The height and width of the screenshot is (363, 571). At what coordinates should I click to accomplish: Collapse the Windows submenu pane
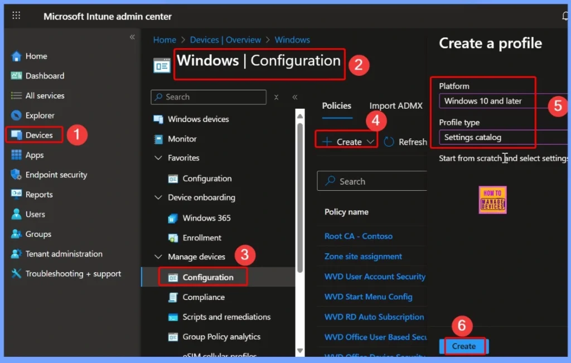(x=294, y=97)
